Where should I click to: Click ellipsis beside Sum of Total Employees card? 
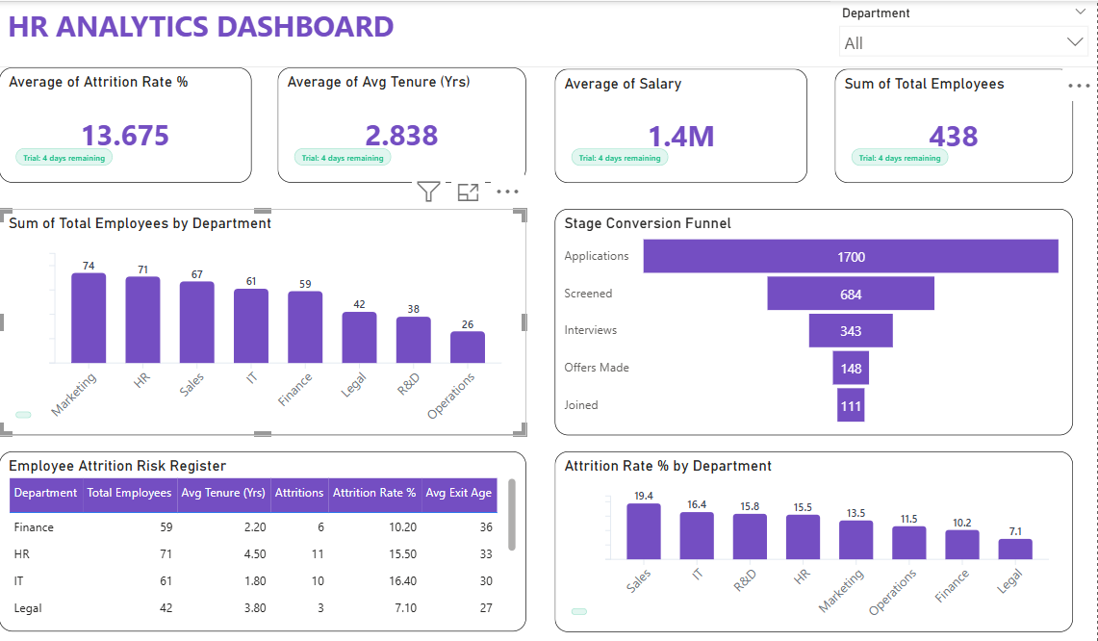1079,86
